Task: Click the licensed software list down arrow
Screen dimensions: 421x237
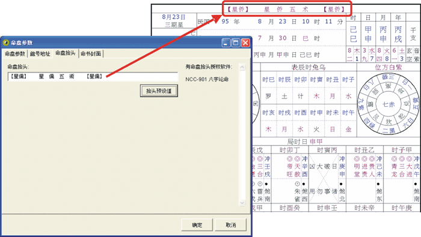Action: 242,203
